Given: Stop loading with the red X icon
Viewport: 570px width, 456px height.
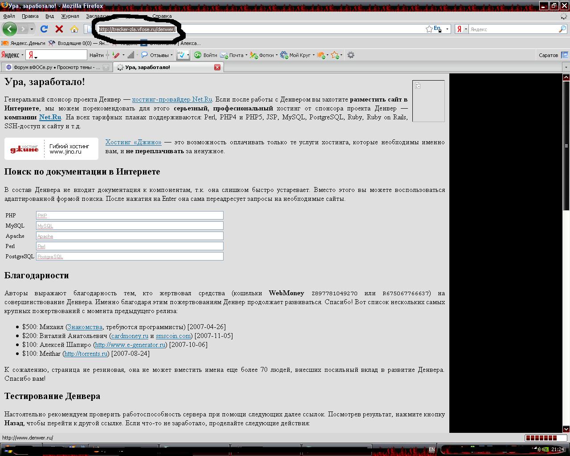Looking at the screenshot, I should (59, 29).
